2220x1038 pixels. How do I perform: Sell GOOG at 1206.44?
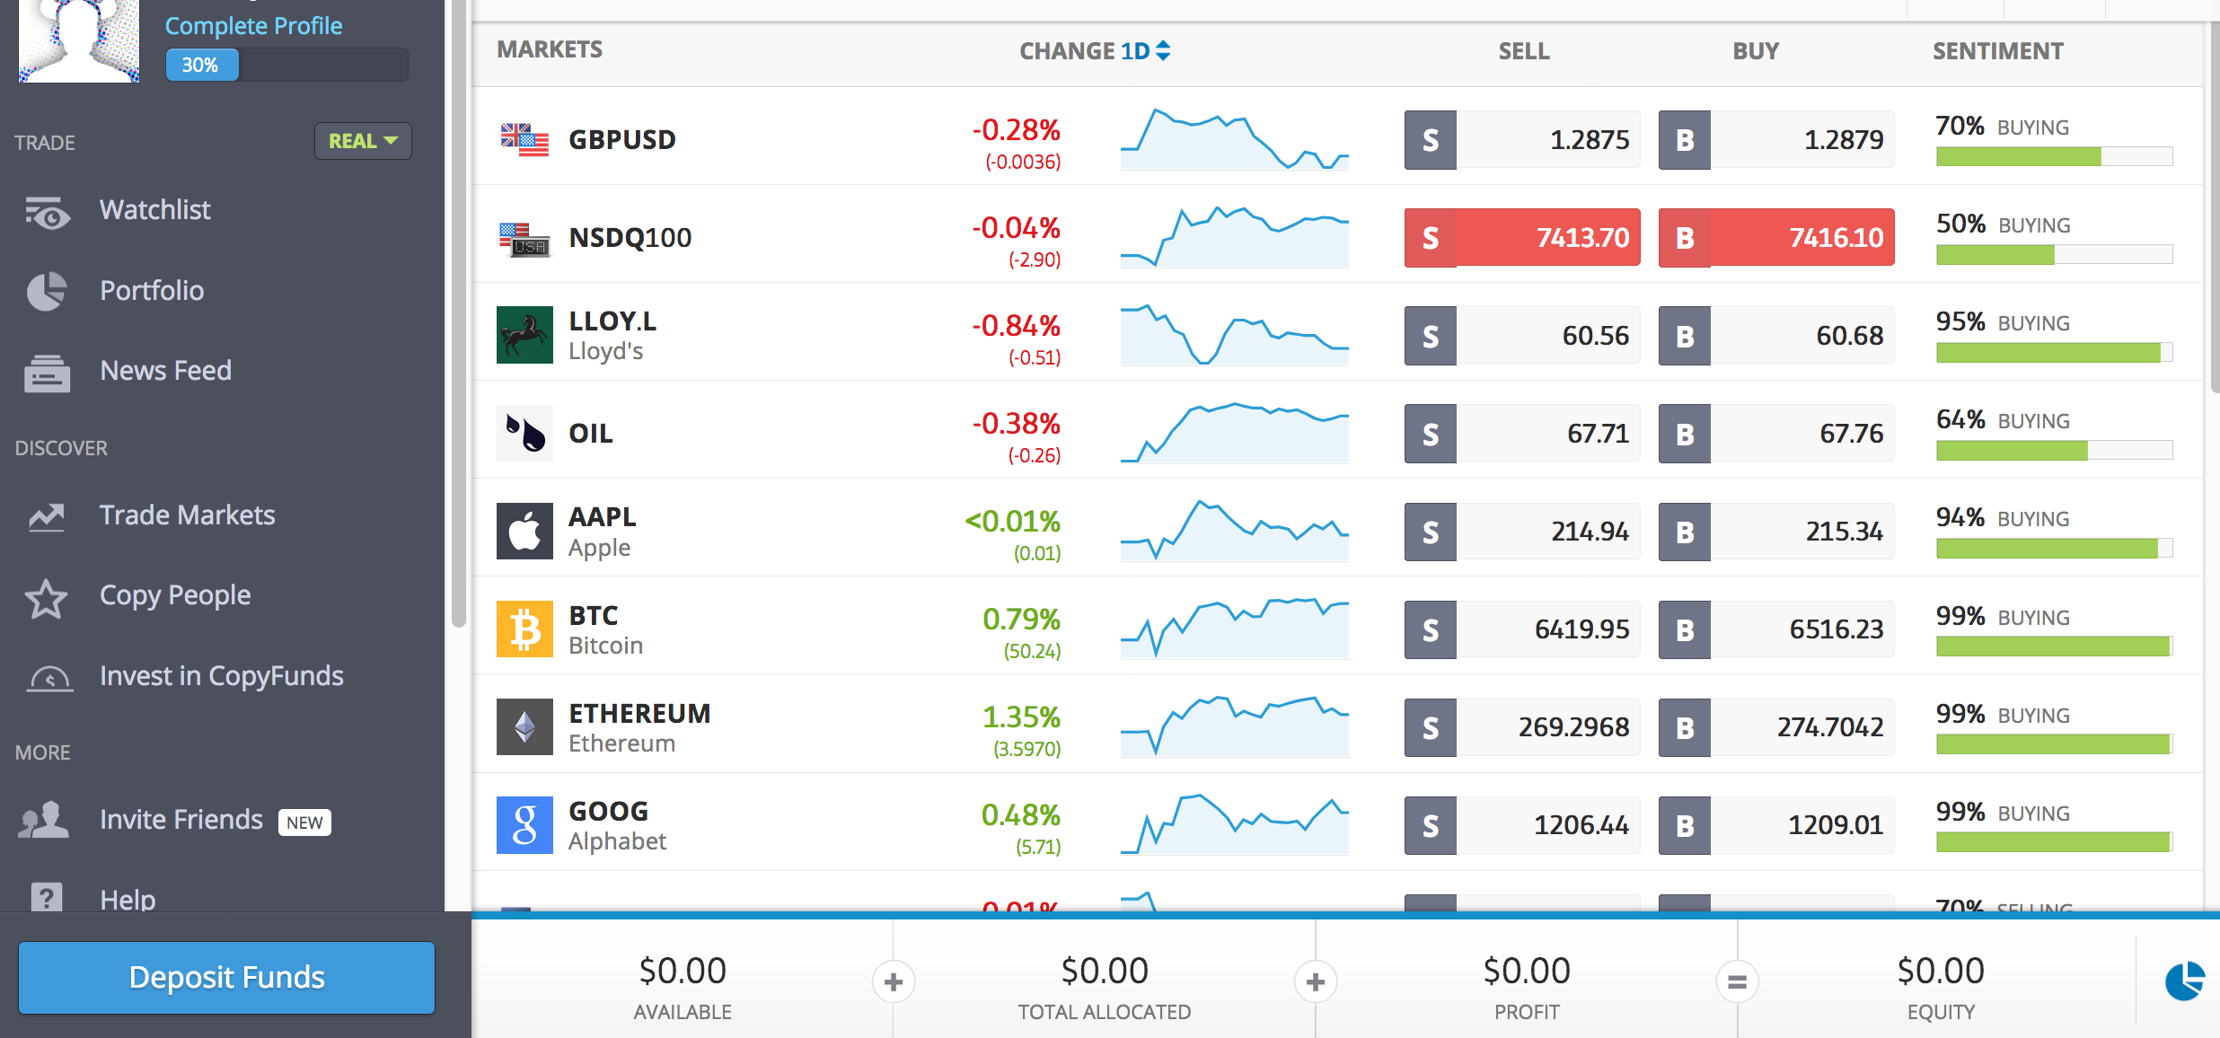[x=1522, y=825]
